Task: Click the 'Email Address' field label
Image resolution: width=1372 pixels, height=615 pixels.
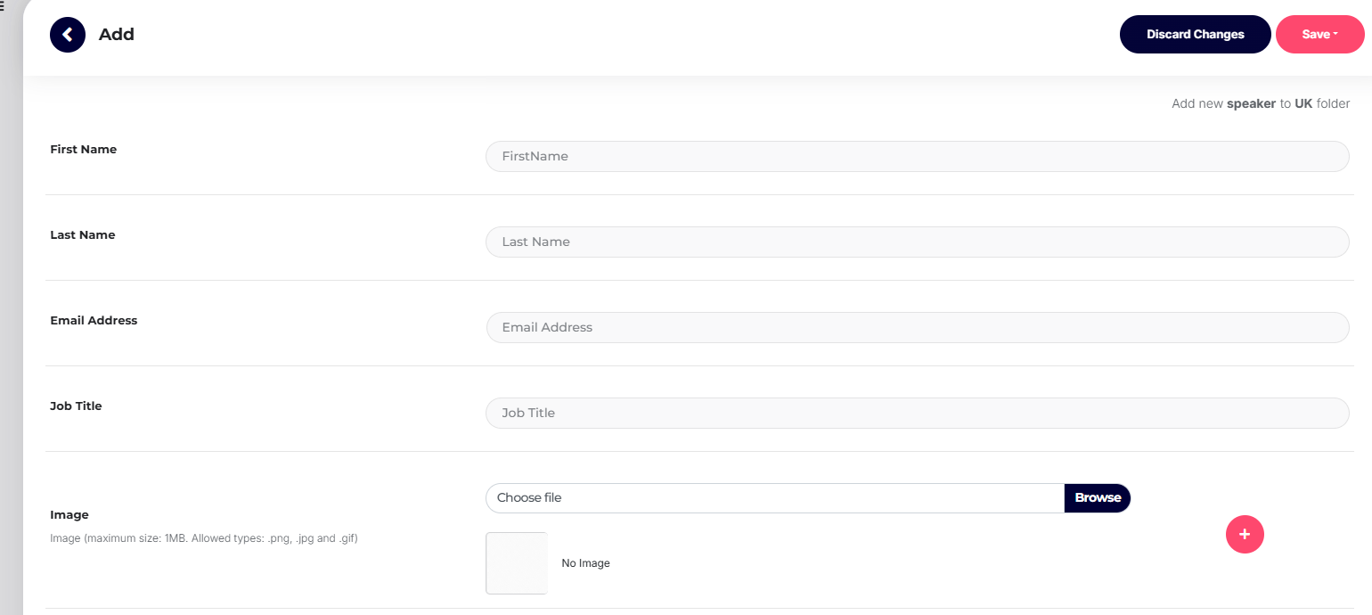Action: 94,321
